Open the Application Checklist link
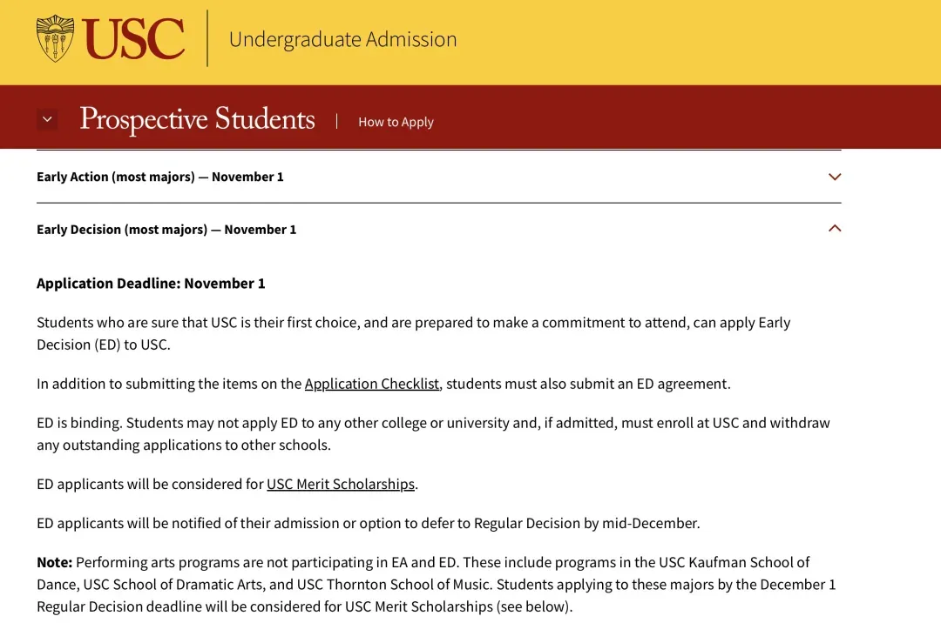Screen dimensions: 941x643 click(x=371, y=384)
